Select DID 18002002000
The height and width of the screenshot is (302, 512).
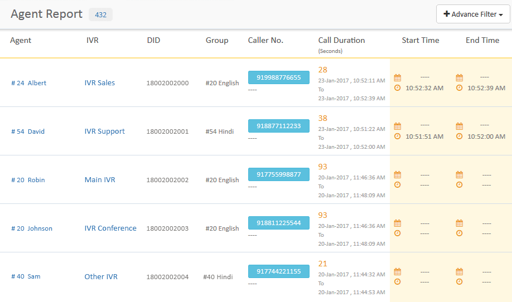tap(167, 83)
